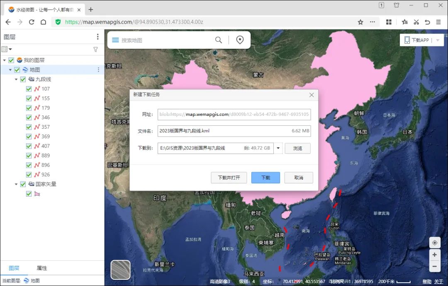The image size is (448, 286).
Task: Open the map search magnifier icon
Action: 219,40
